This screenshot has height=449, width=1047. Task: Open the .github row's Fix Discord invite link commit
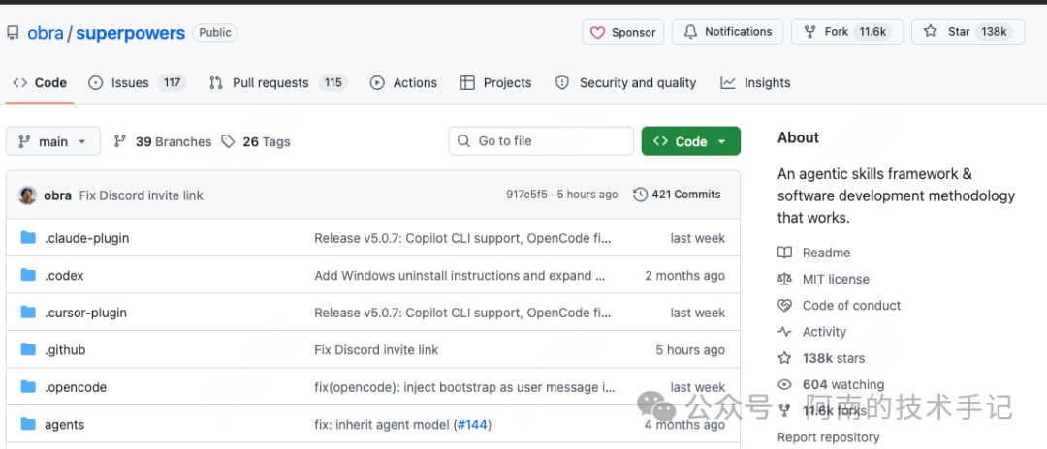[376, 349]
